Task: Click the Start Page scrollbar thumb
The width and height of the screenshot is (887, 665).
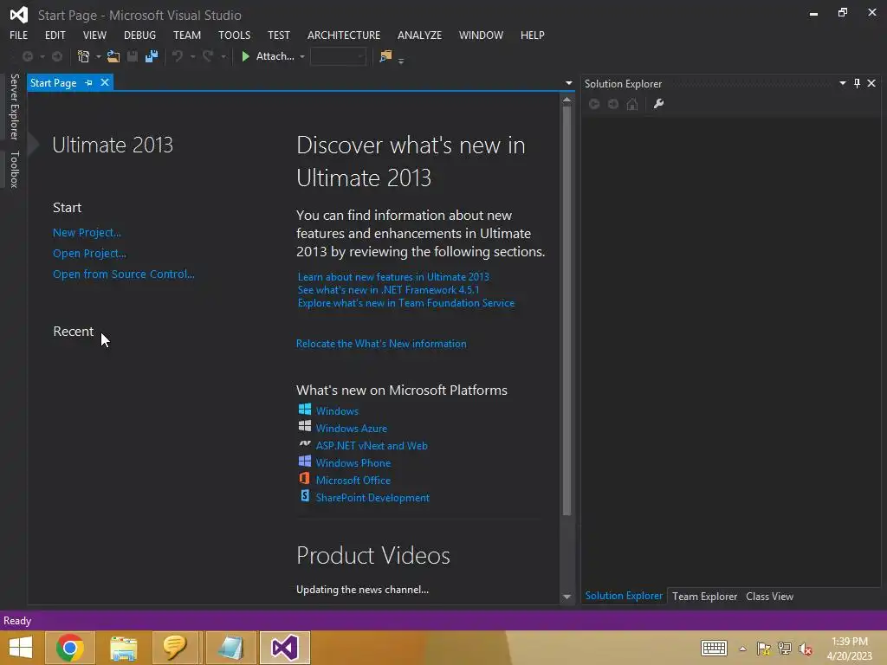Action: 567,311
